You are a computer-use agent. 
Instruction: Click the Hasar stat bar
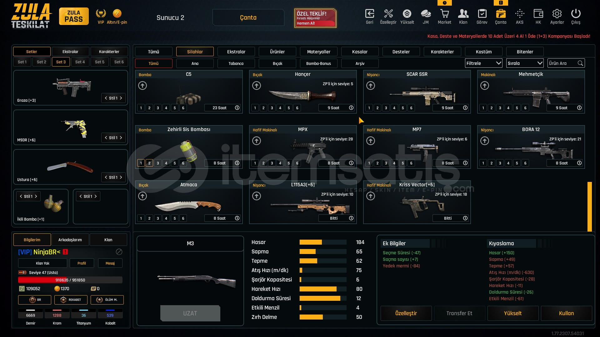pos(323,242)
